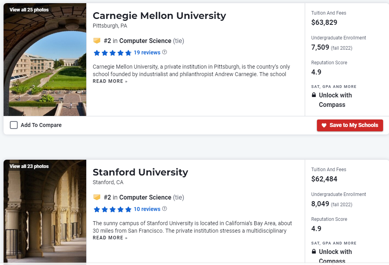This screenshot has height=265, width=389.
Task: Save Carnegie Mellon to My Schools
Action: pyautogui.click(x=350, y=125)
